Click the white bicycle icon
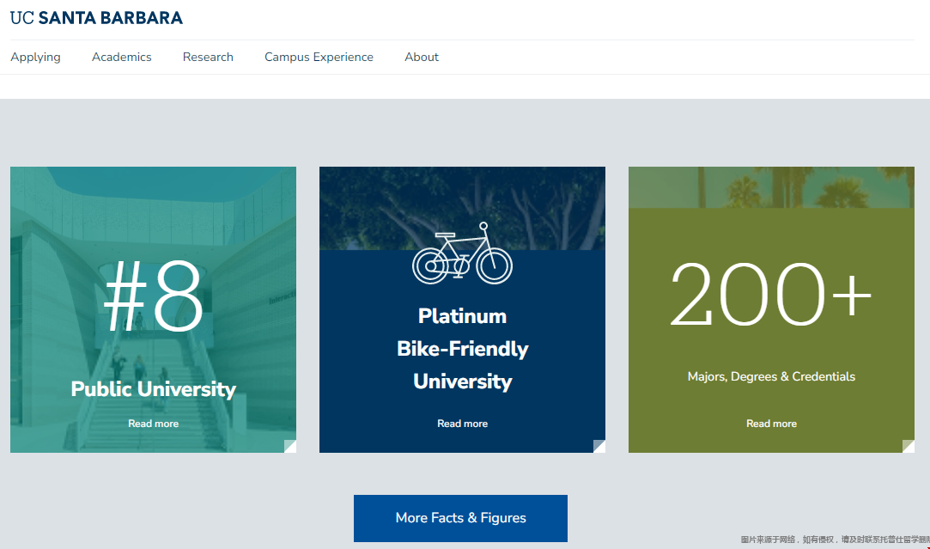Screen dimensions: 930x549 [x=462, y=253]
